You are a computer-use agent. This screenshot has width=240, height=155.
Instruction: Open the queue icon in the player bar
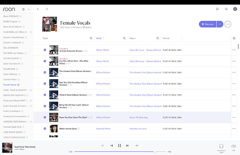(137, 146)
